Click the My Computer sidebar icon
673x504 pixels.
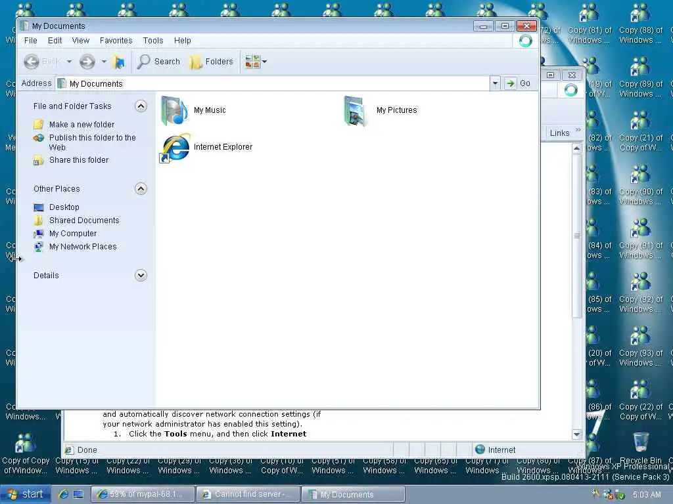(x=39, y=234)
